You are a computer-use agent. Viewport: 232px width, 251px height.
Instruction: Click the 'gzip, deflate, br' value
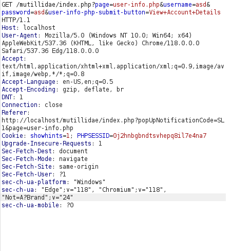click(x=93, y=89)
